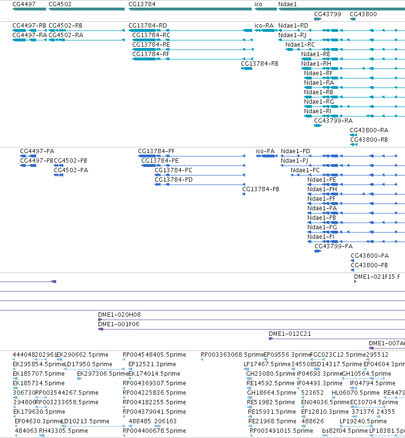
Task: Select transcript Ndae1-RD
Action: (293, 26)
